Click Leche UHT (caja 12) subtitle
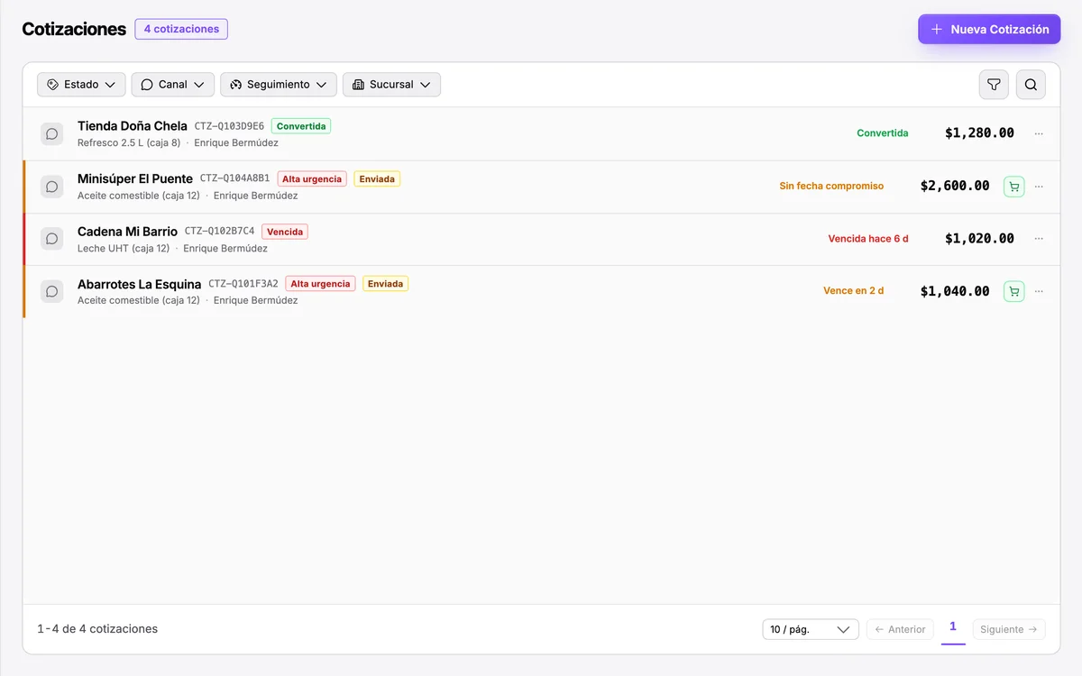The height and width of the screenshot is (676, 1082). coord(124,248)
